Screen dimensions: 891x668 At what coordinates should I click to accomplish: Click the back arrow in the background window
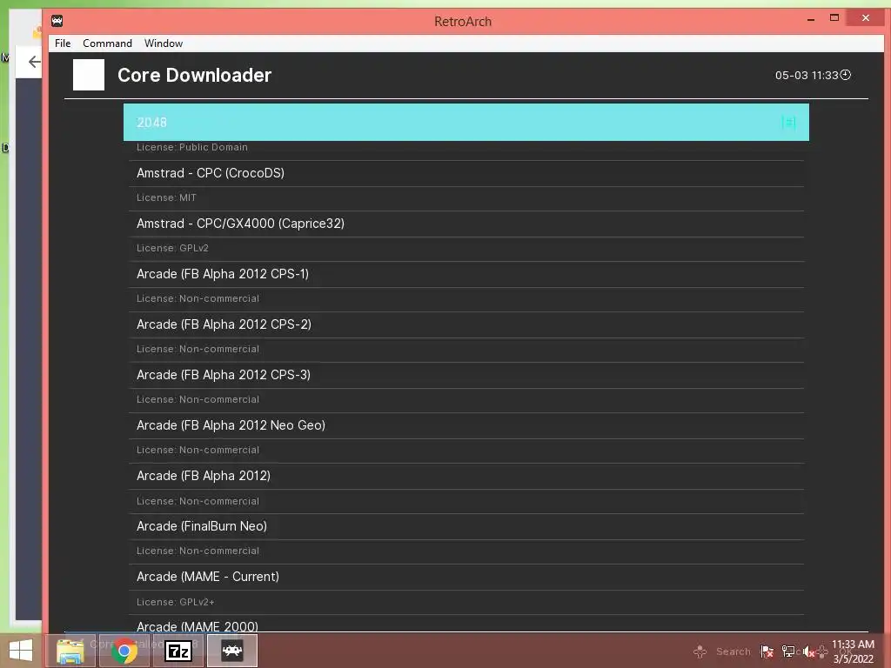click(x=34, y=62)
